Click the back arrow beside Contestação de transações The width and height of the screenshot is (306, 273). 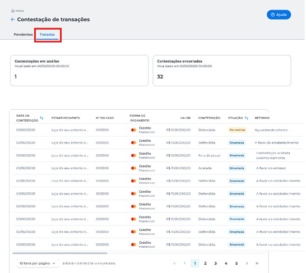coord(13,19)
